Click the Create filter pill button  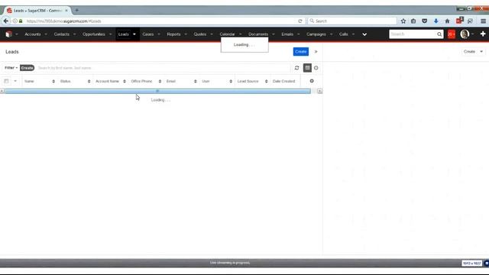tap(28, 68)
